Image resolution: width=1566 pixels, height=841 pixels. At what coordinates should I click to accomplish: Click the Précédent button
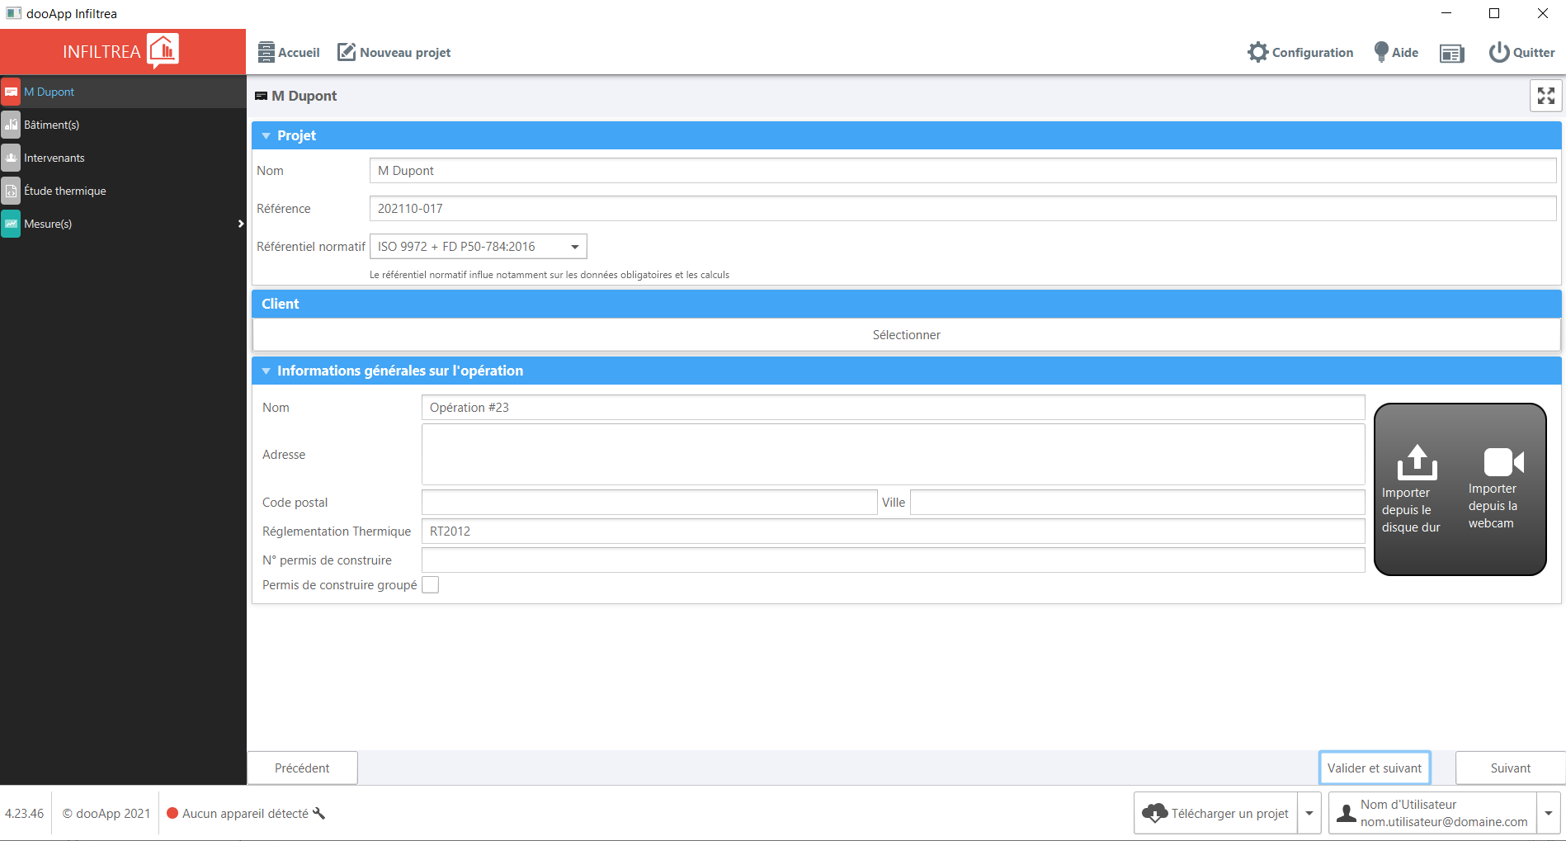pyautogui.click(x=302, y=768)
